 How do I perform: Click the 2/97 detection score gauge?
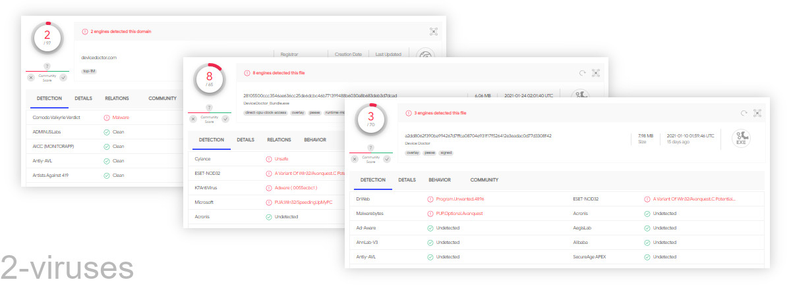47,39
